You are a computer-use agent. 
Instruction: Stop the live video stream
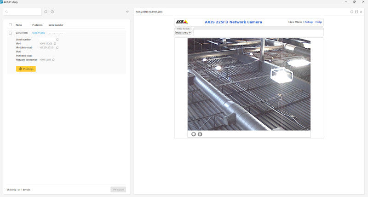pos(193,134)
